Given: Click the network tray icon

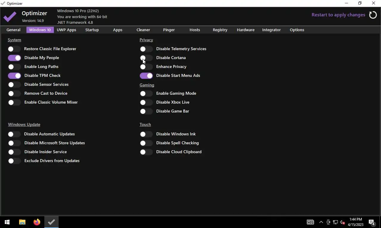Looking at the screenshot, I should pyautogui.click(x=335, y=222).
